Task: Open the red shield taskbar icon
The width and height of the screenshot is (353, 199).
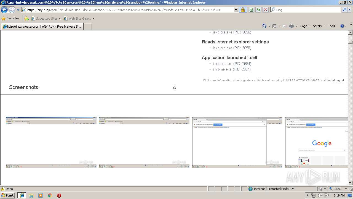Action: pyautogui.click(x=59, y=195)
